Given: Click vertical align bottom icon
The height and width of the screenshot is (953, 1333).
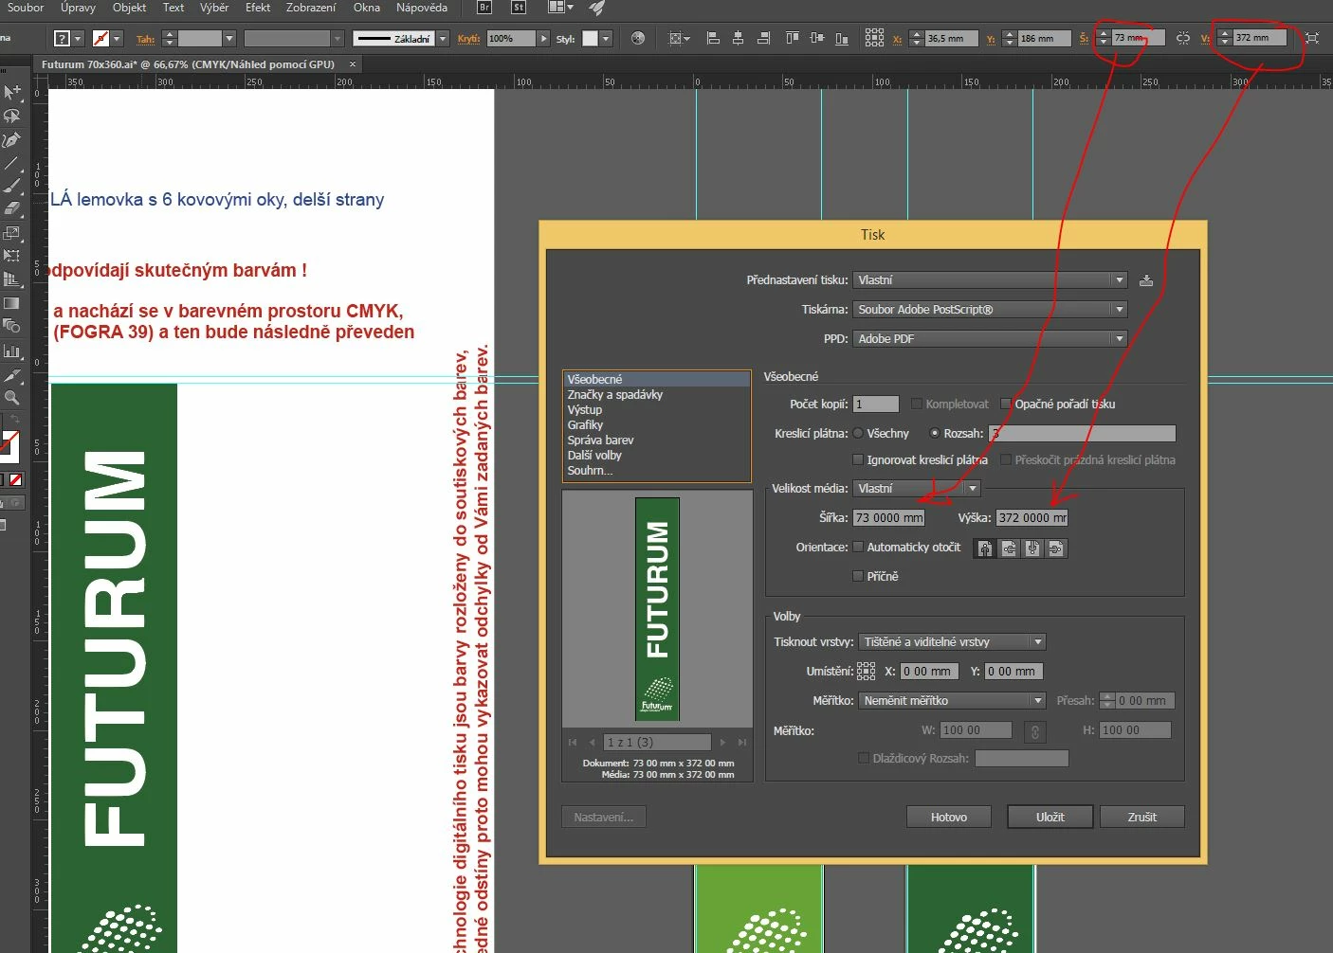Looking at the screenshot, I should 842,39.
